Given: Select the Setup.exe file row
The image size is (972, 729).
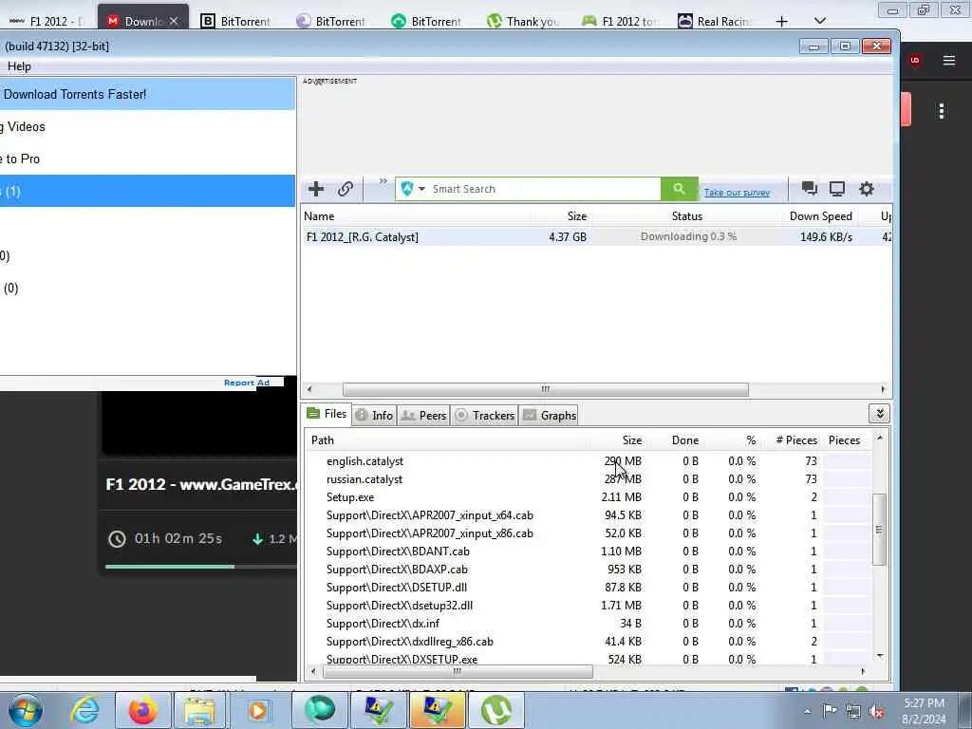Looking at the screenshot, I should point(588,497).
